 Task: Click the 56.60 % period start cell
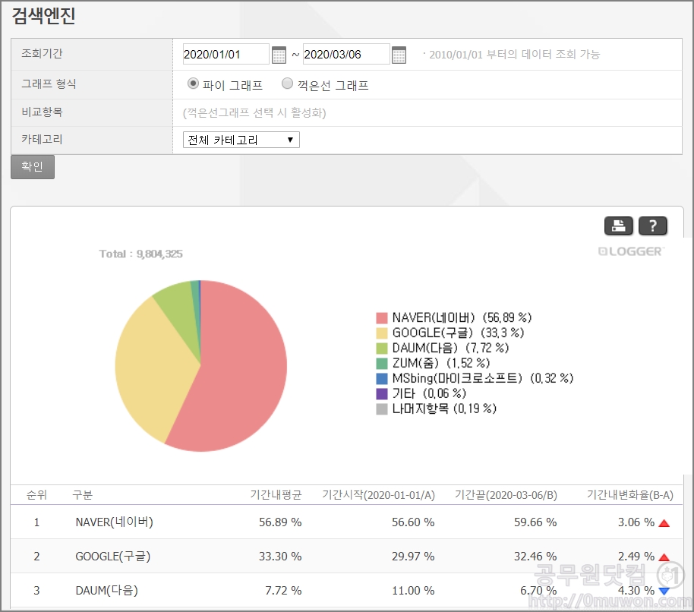[x=413, y=522]
